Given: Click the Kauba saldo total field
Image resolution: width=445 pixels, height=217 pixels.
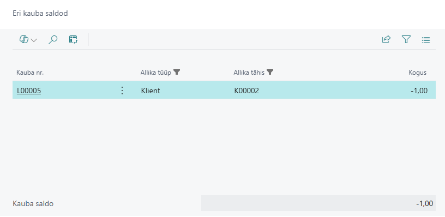Looking at the screenshot, I should coord(318,203).
